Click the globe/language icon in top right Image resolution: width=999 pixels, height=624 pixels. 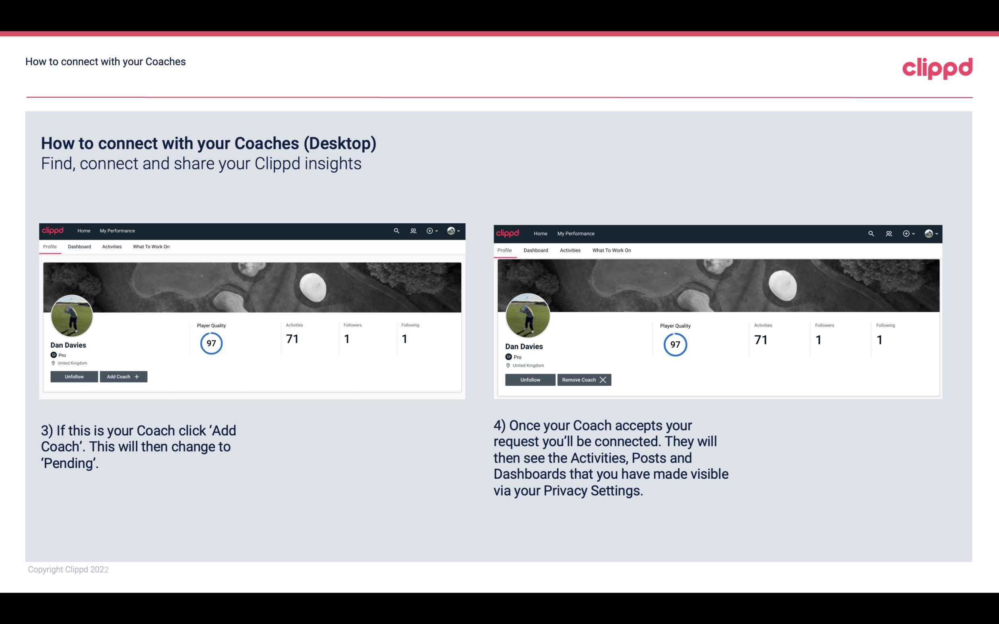pos(929,233)
